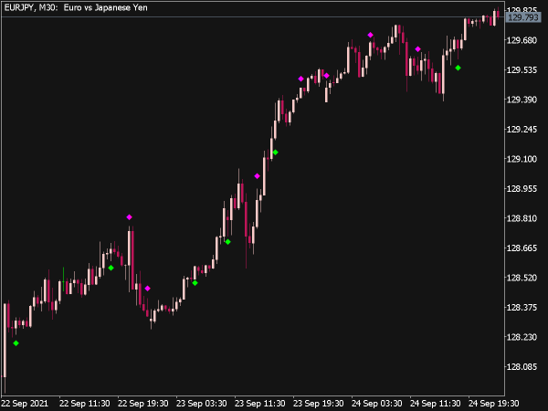Click the 128.955 price axis label
The image size is (548, 411).
point(522,189)
